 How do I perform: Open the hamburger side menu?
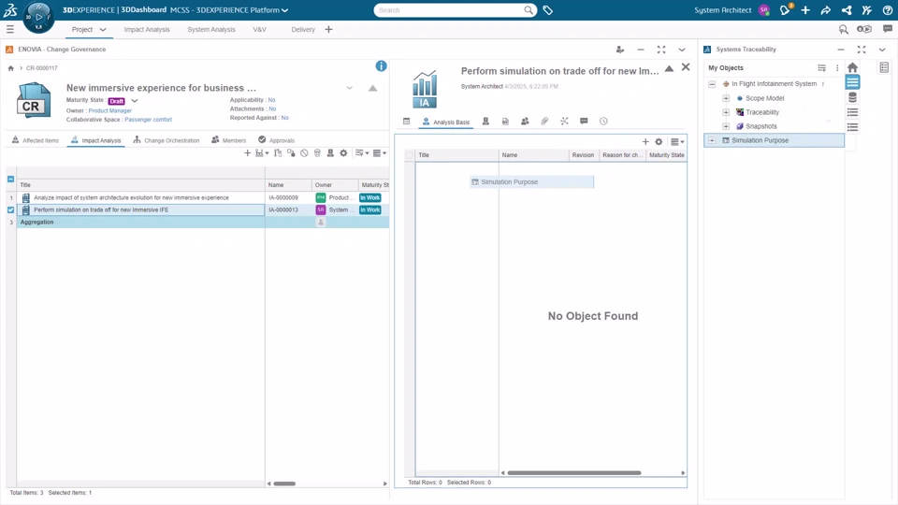9,29
